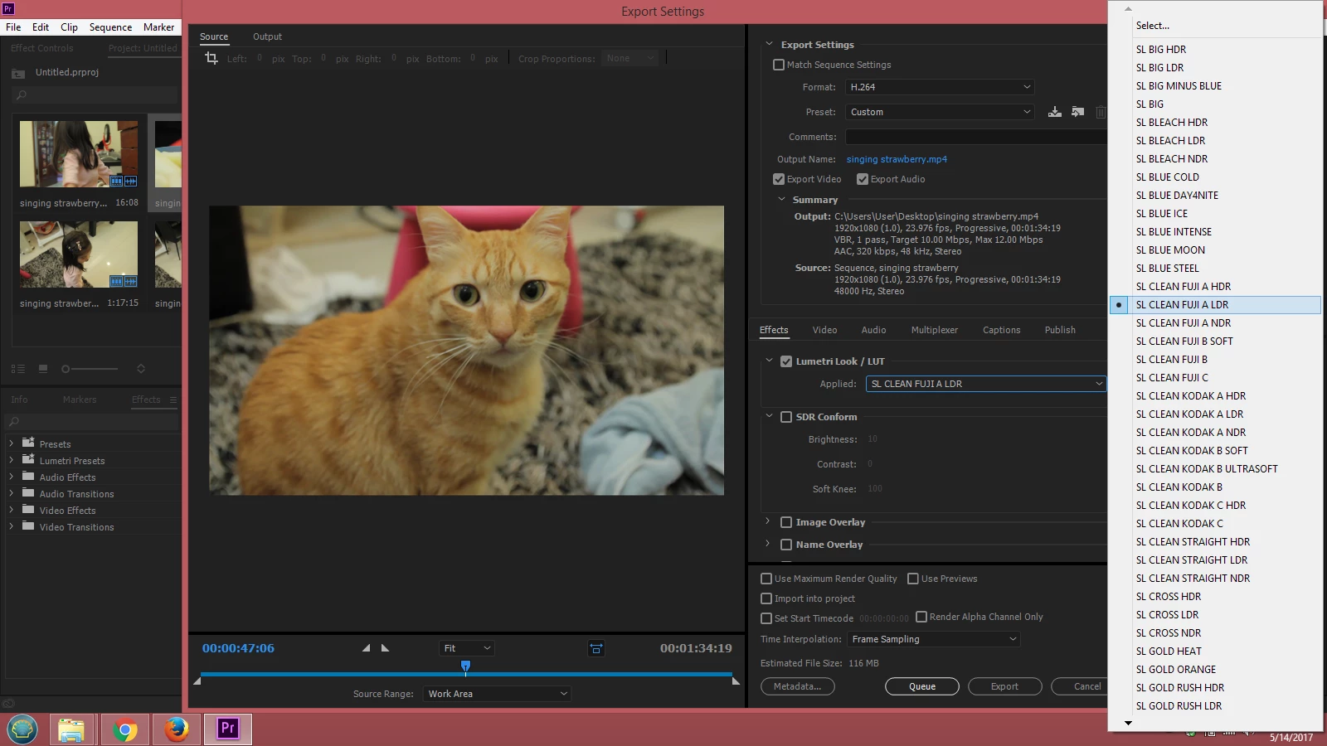Viewport: 1327px width, 746px height.
Task: Open the Audio tab in export settings
Action: (873, 330)
